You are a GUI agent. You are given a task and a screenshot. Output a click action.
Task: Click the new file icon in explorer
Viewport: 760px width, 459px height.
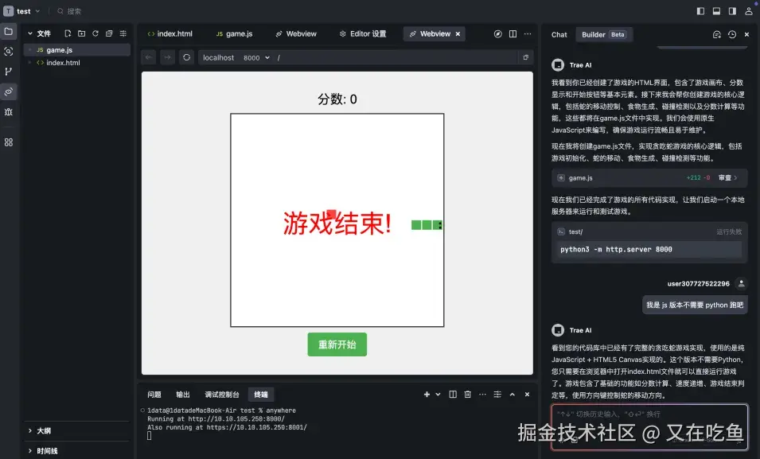click(x=68, y=33)
